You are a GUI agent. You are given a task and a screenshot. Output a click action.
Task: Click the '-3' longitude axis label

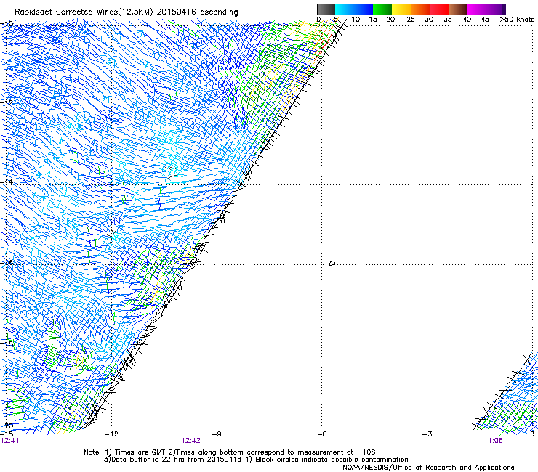coord(427,434)
